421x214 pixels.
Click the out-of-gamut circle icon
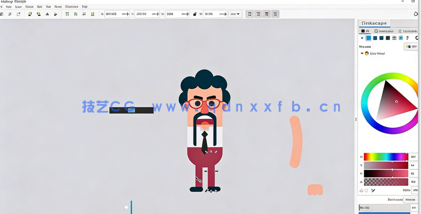[x=366, y=191]
